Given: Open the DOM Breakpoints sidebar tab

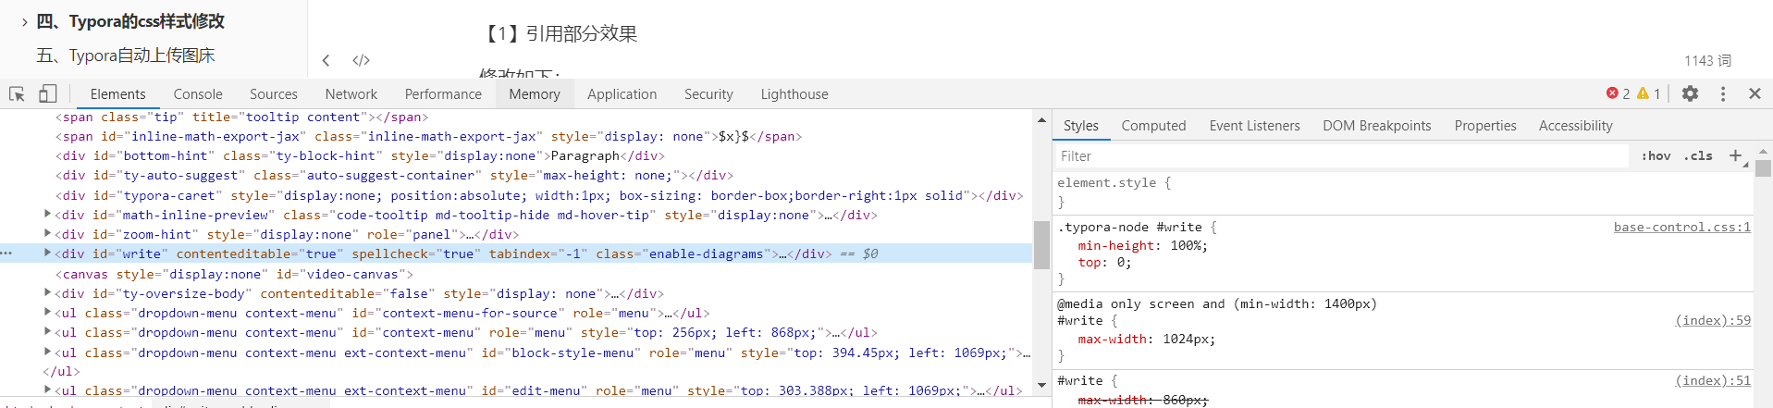Looking at the screenshot, I should point(1376,125).
